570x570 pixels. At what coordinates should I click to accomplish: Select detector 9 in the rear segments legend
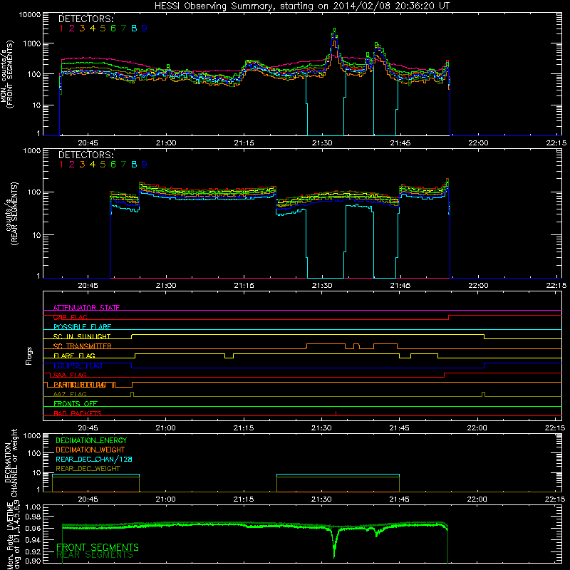click(145, 165)
